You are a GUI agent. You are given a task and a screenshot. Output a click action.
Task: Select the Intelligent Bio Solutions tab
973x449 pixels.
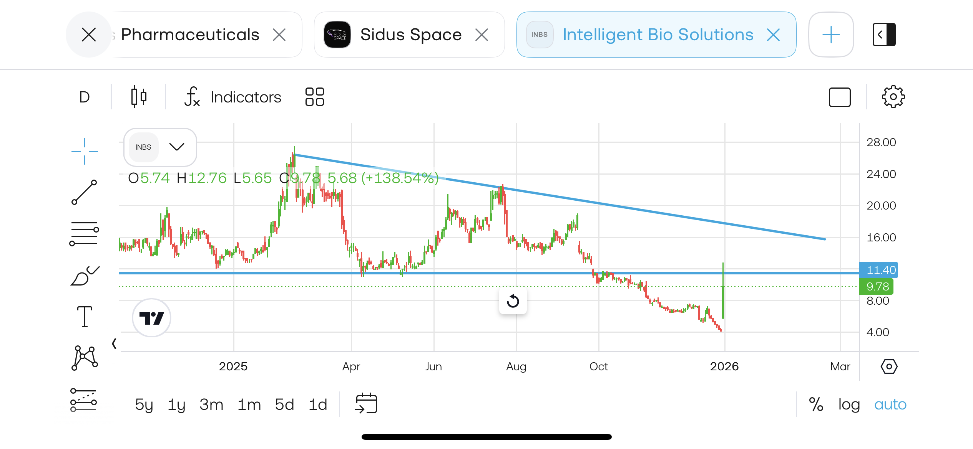656,35
